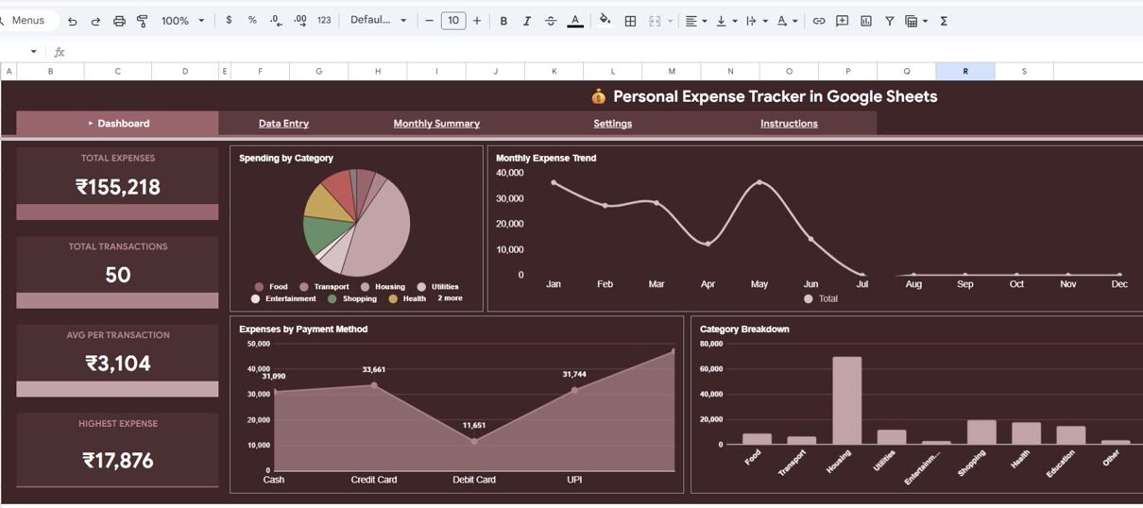Click the Print icon
This screenshot has height=508, width=1143.
119,21
